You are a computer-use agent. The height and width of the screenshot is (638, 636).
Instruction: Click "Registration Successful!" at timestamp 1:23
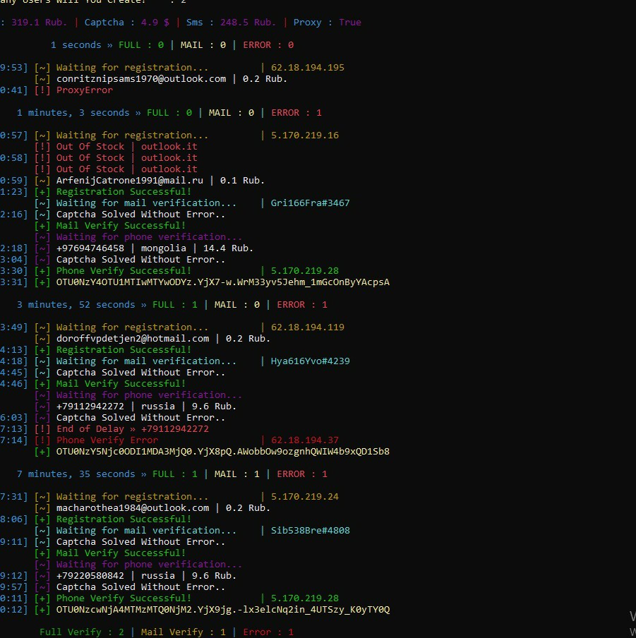[x=124, y=192]
